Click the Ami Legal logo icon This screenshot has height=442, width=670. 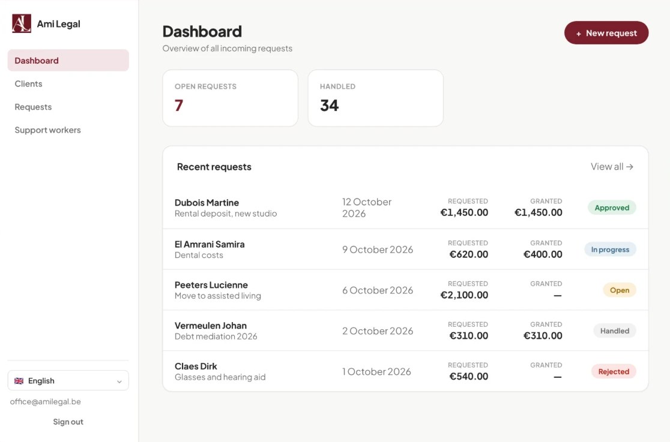[x=22, y=23]
